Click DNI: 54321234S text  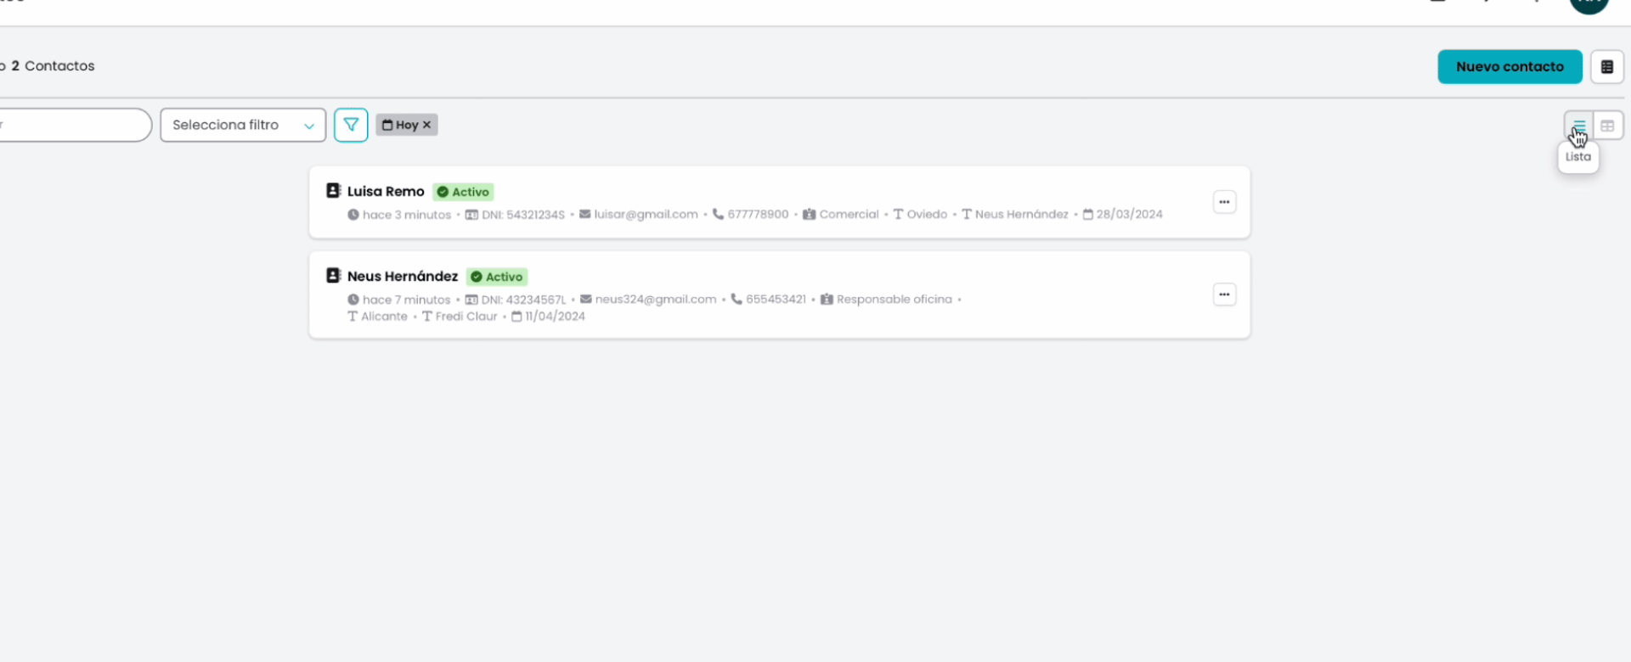(x=523, y=215)
